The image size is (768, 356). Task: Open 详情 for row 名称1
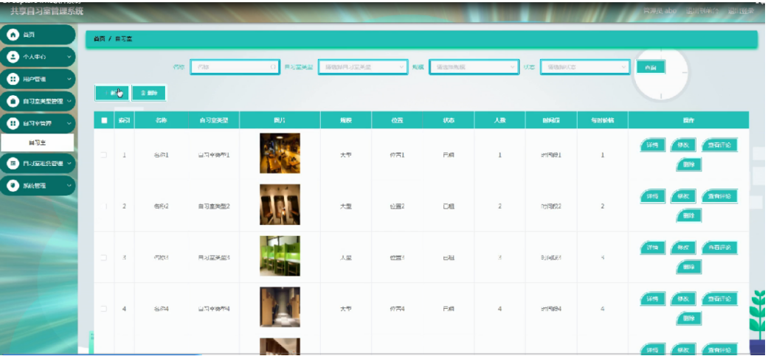pyautogui.click(x=653, y=145)
